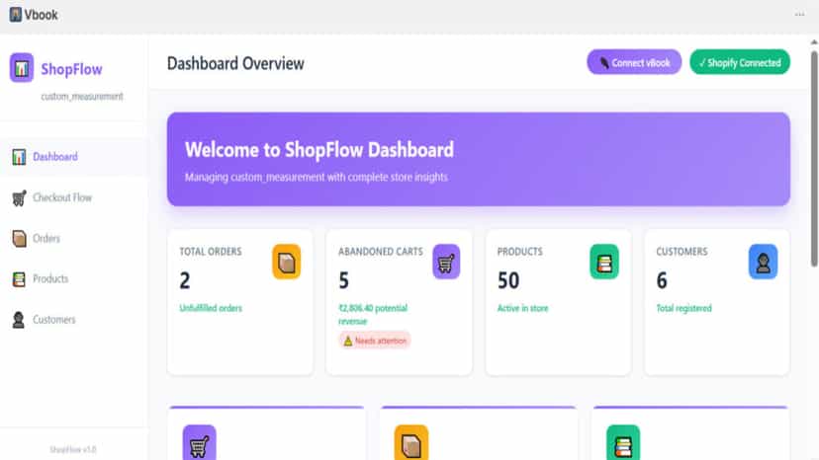
Task: Click the TOTAL ORDERS card label
Action: pos(211,252)
